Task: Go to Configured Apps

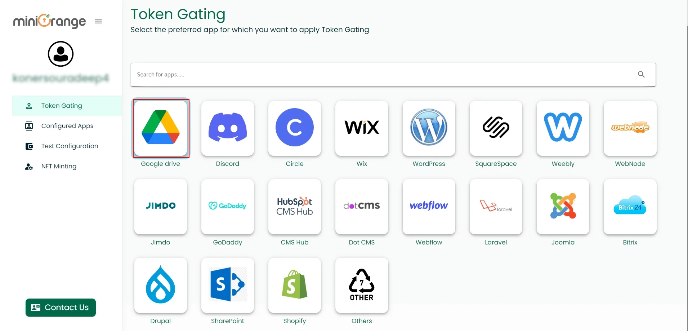Action: click(x=67, y=126)
